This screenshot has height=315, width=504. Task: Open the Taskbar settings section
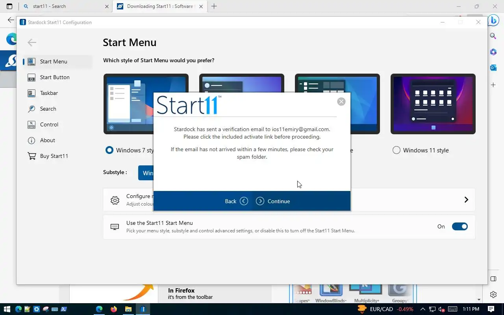point(58,93)
